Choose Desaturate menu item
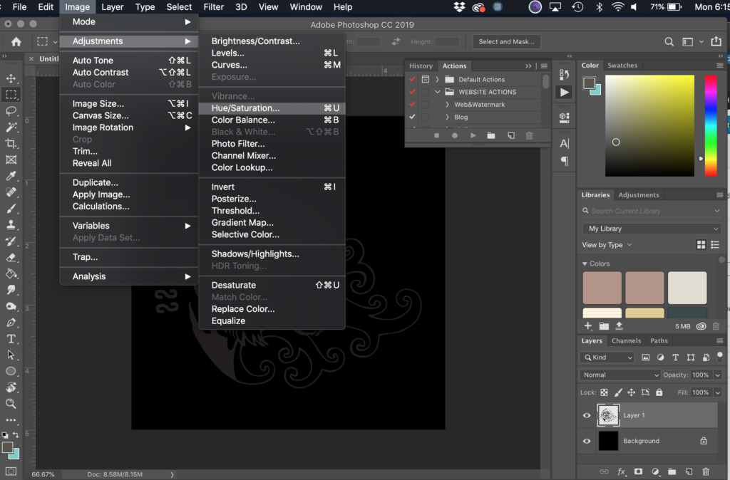 tap(272, 285)
